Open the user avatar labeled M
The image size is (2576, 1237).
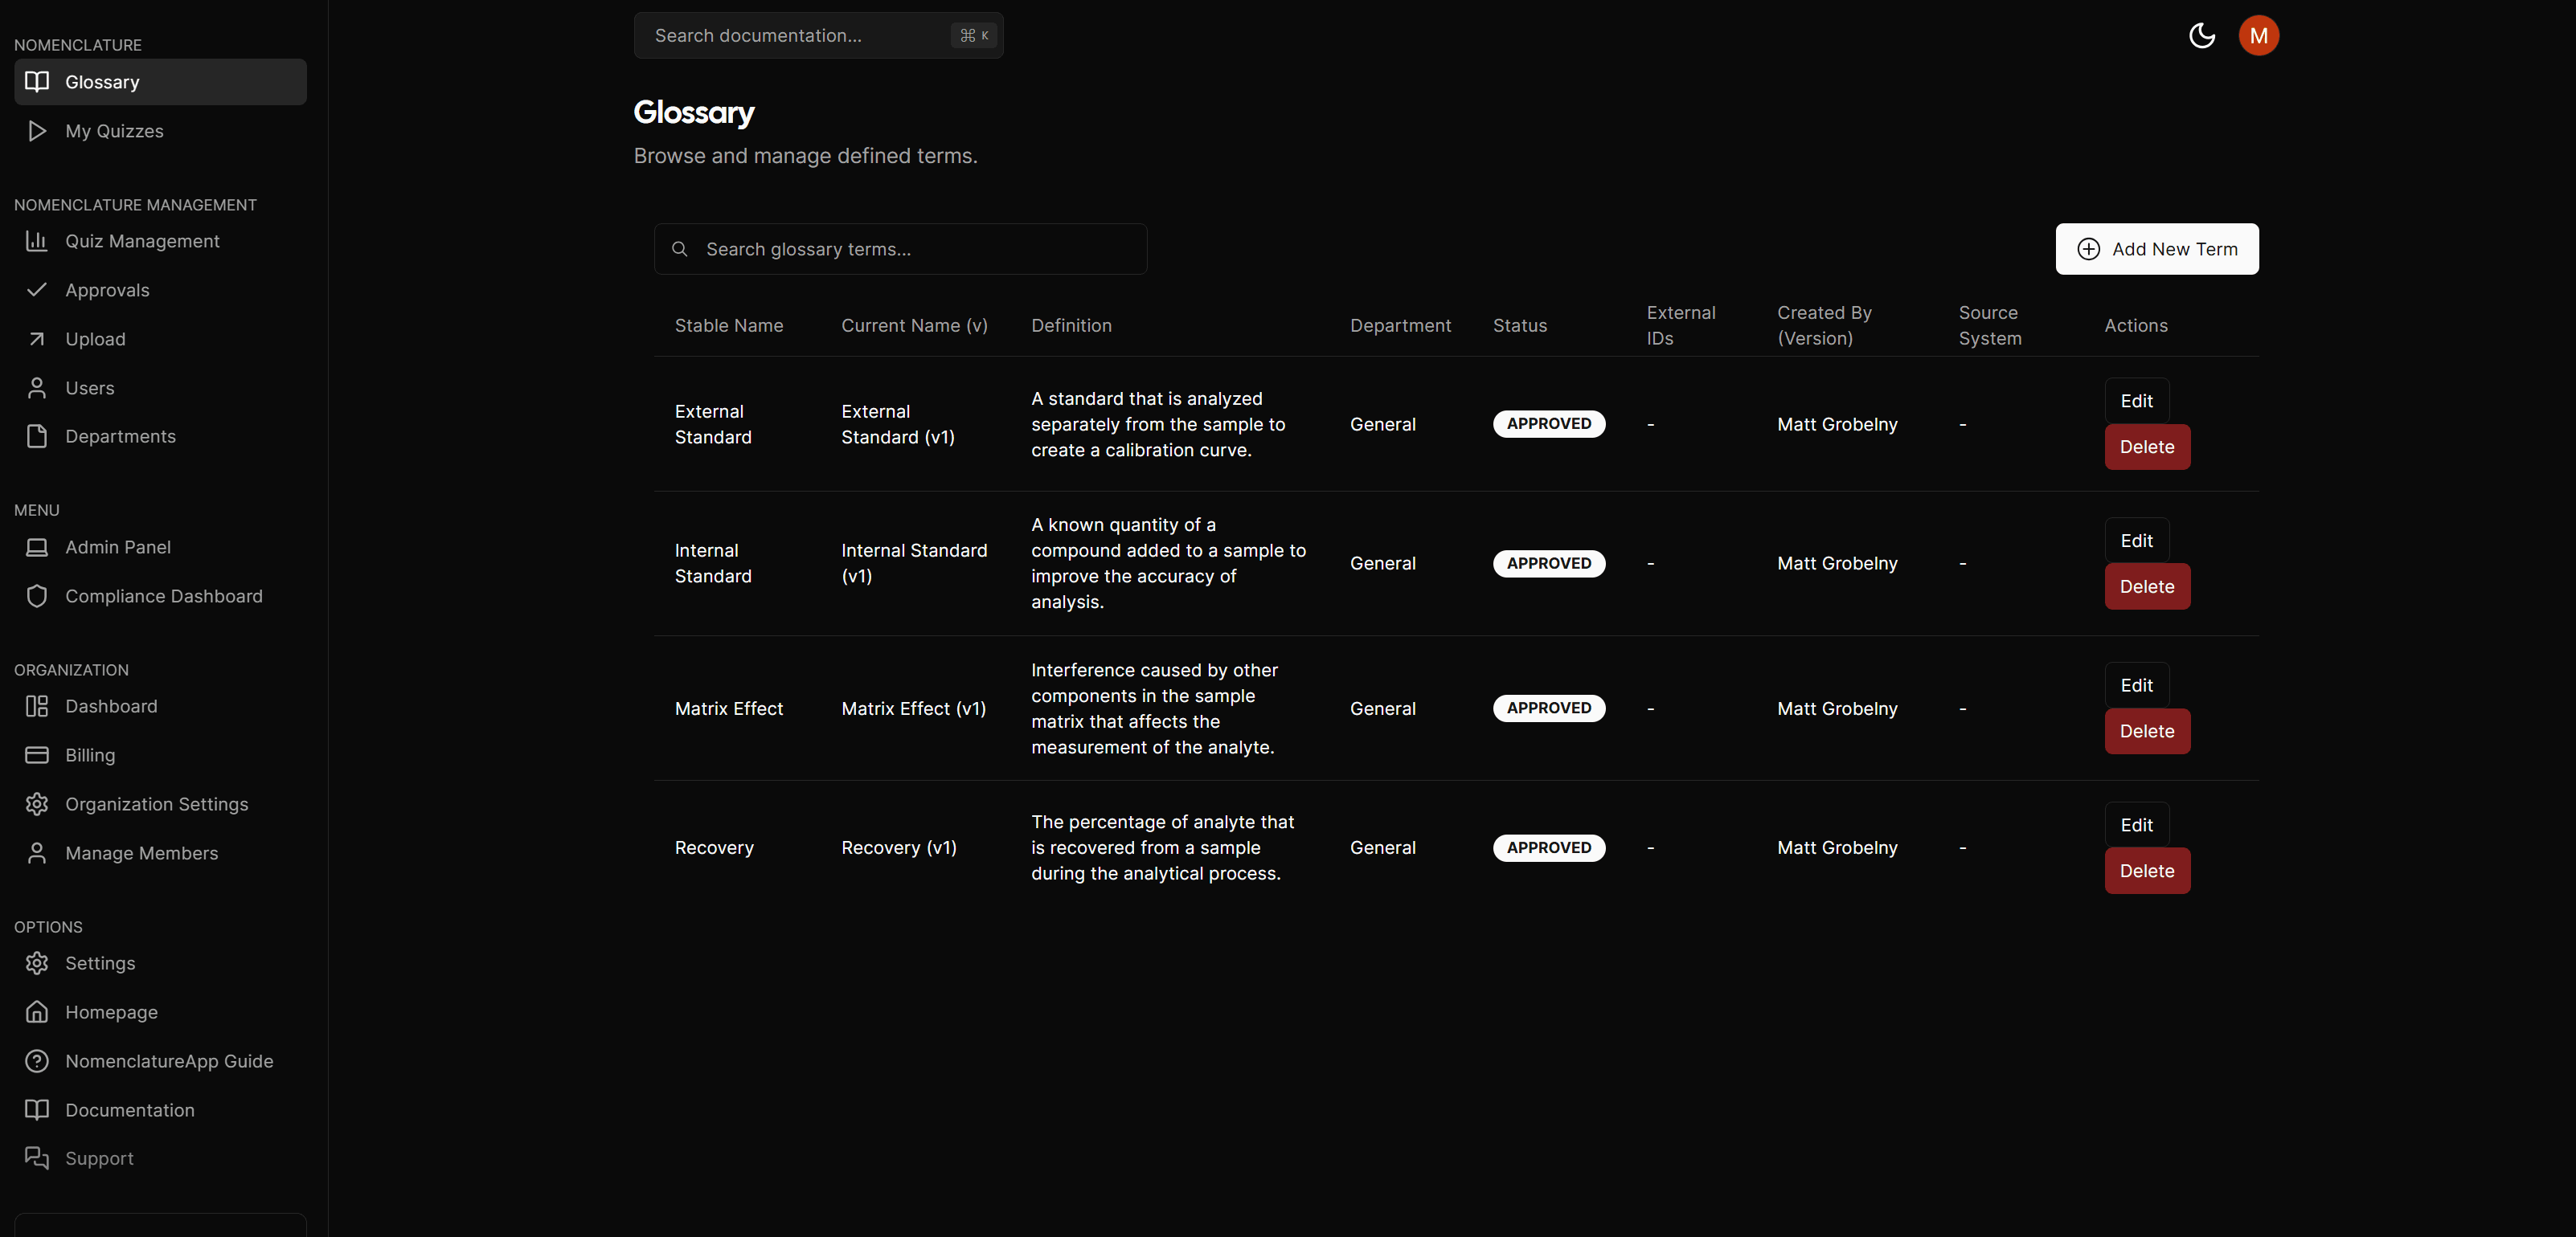click(x=2258, y=35)
